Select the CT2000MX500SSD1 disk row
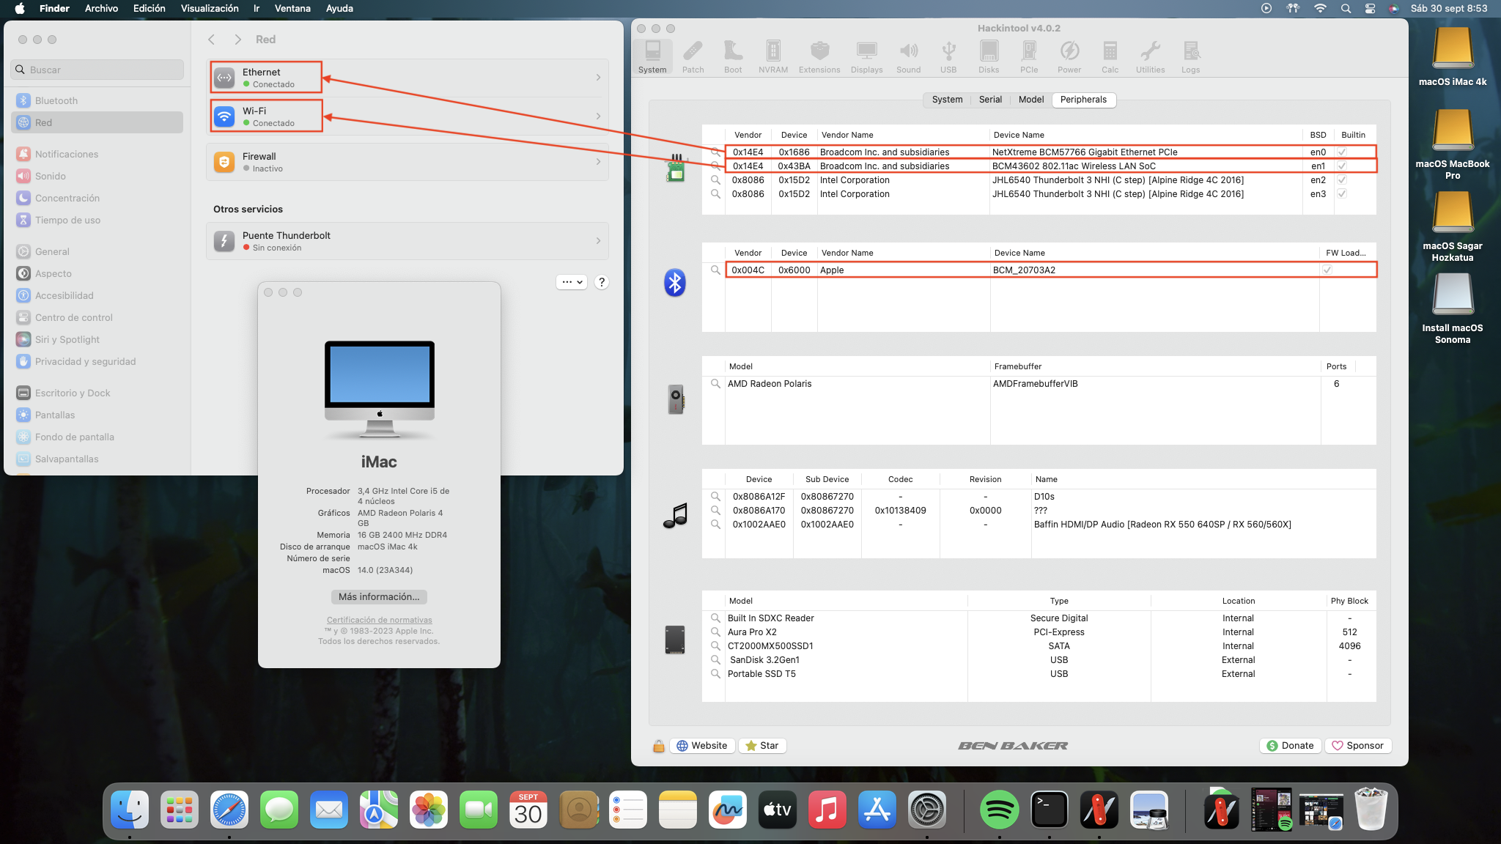The width and height of the screenshot is (1501, 844). [x=1039, y=646]
